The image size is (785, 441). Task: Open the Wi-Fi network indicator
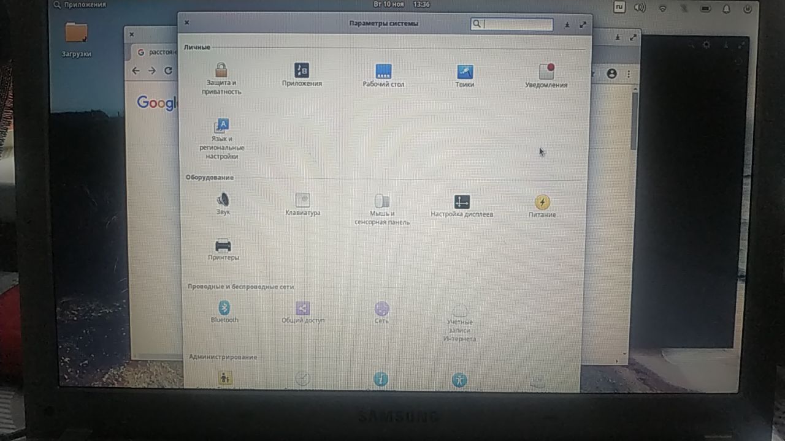click(x=662, y=9)
